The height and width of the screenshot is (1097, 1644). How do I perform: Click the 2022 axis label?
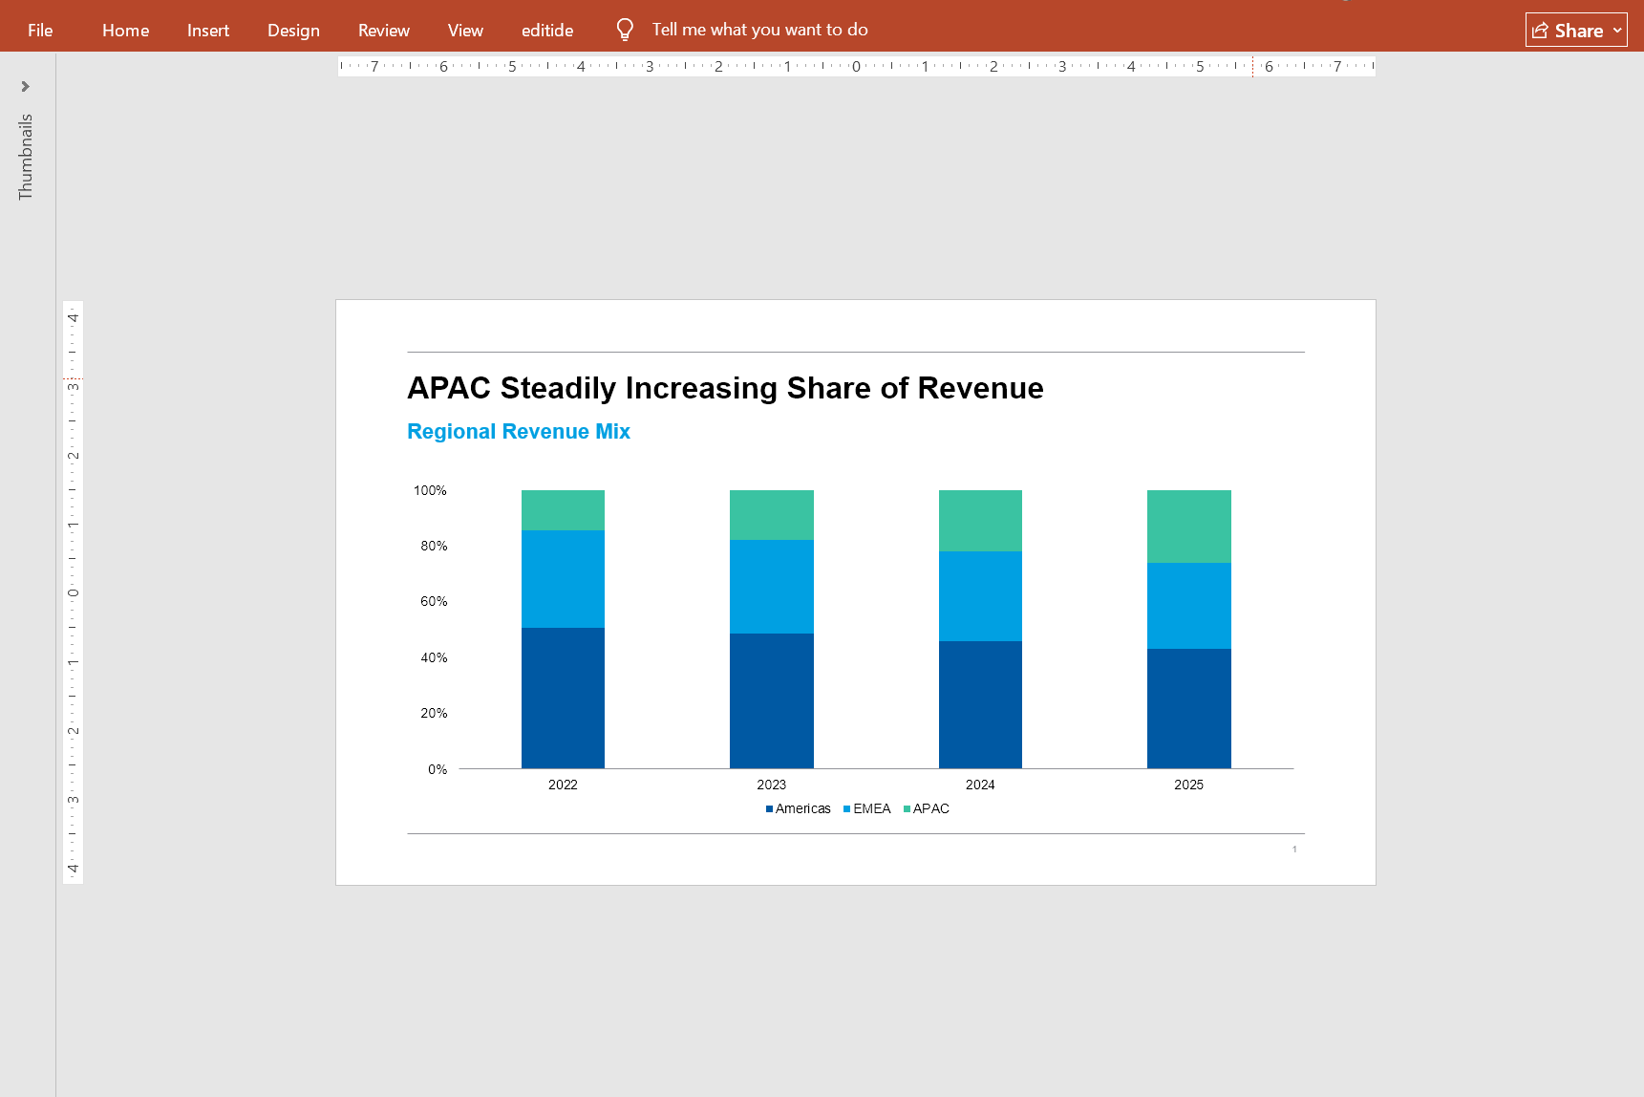[563, 785]
